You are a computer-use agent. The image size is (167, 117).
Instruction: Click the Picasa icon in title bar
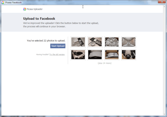point(3,3)
